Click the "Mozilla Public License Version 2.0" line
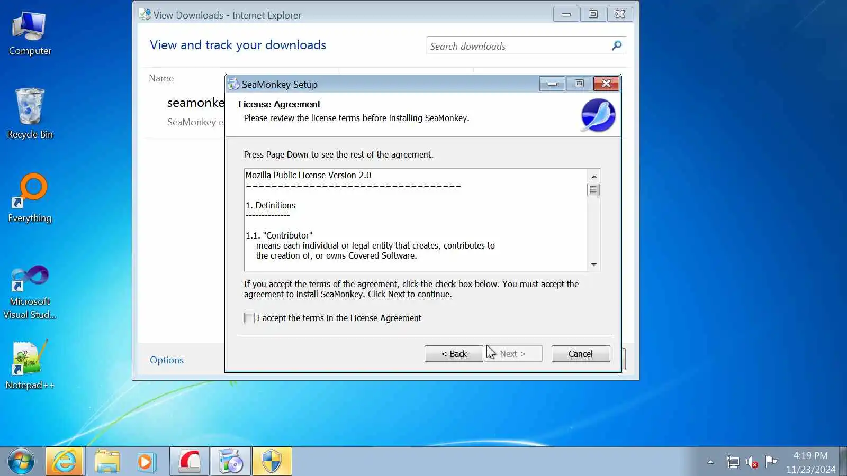The height and width of the screenshot is (476, 847). point(308,175)
